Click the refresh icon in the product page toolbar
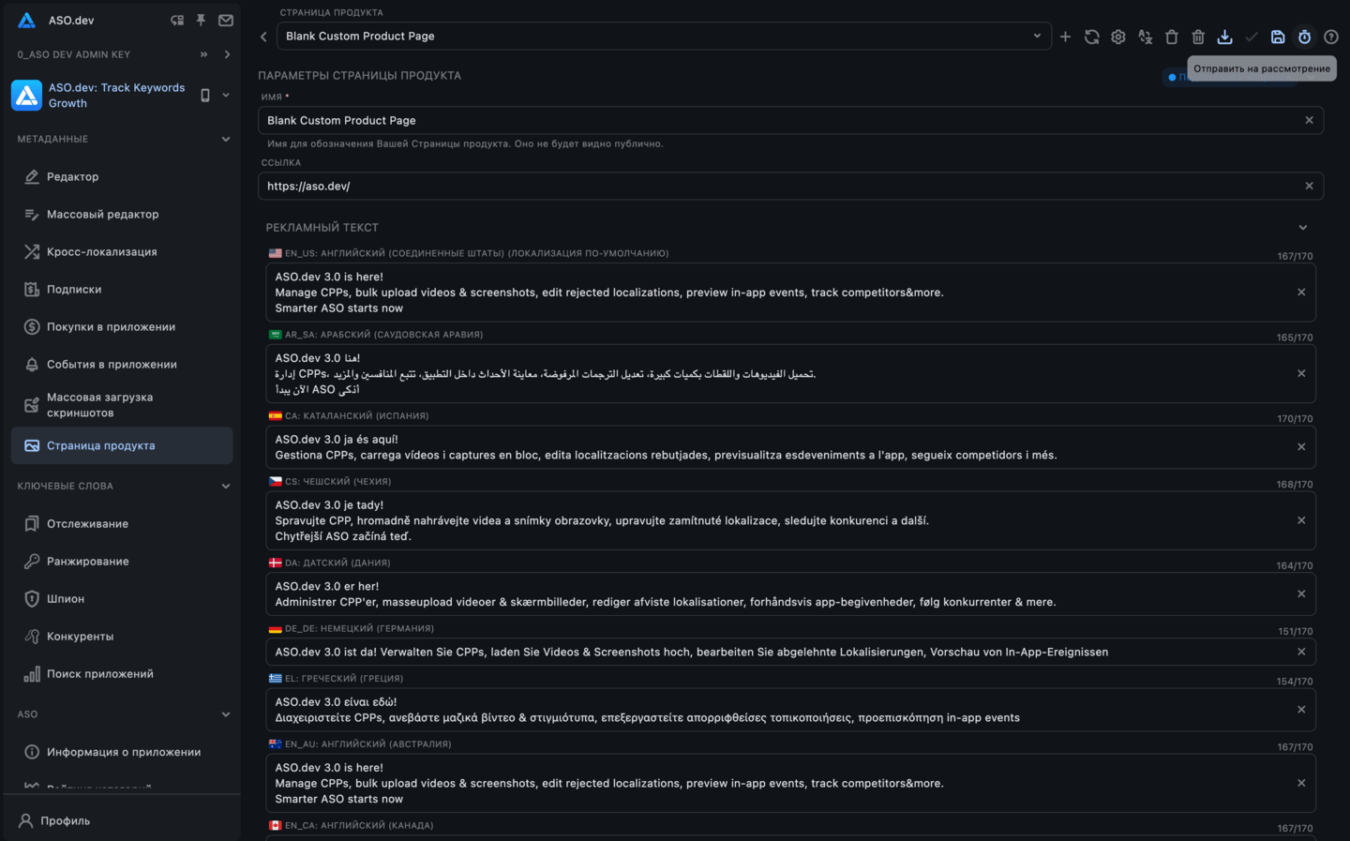The image size is (1350, 841). (1091, 37)
